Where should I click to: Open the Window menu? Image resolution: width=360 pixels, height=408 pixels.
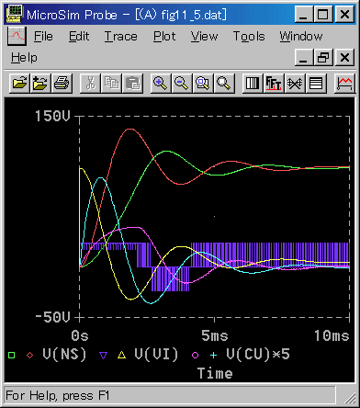(301, 37)
